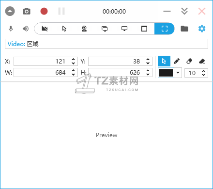213x189 pixels.
Task: Select the region capture source
Action: pyautogui.click(x=165, y=29)
